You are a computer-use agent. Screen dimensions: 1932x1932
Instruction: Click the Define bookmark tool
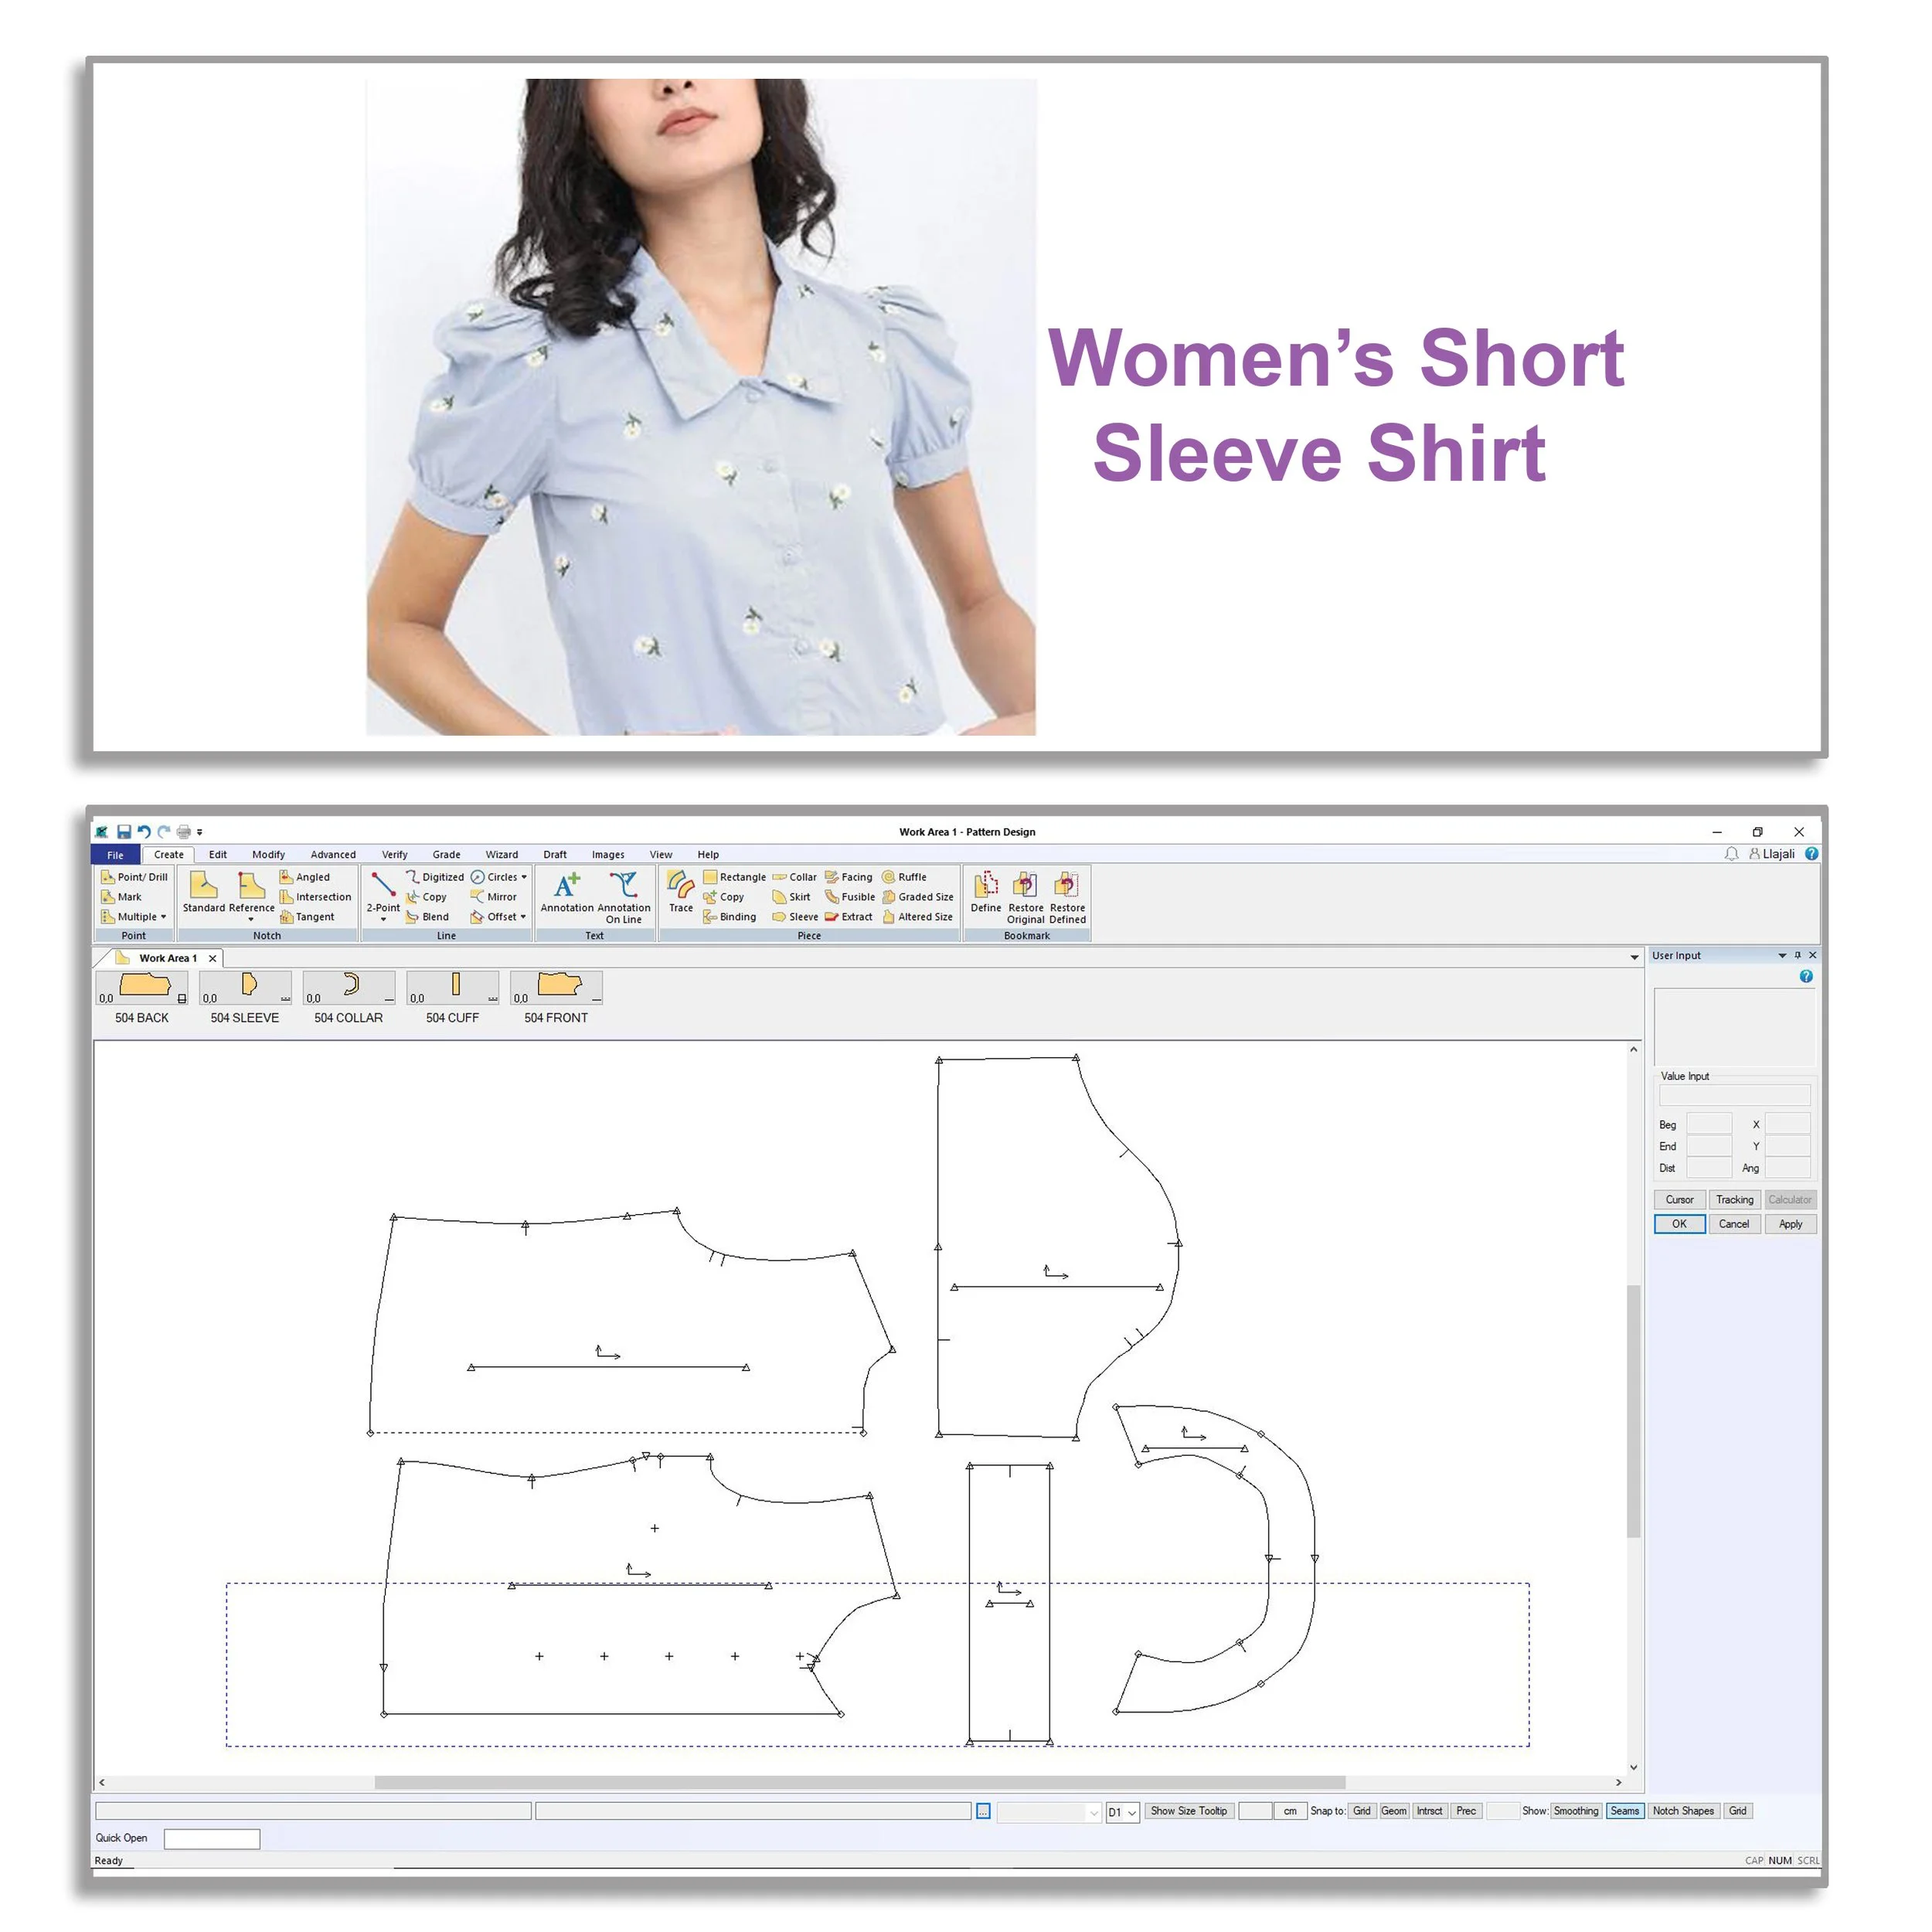point(985,892)
